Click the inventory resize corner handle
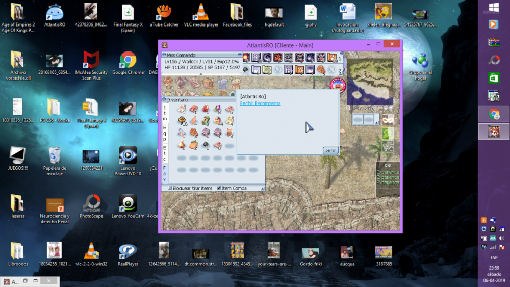The image size is (510, 287). 263,188
